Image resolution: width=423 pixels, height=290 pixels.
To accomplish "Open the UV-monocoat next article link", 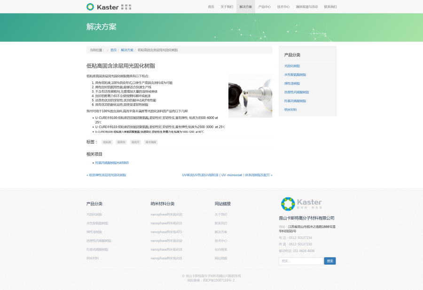I will pyautogui.click(x=227, y=174).
